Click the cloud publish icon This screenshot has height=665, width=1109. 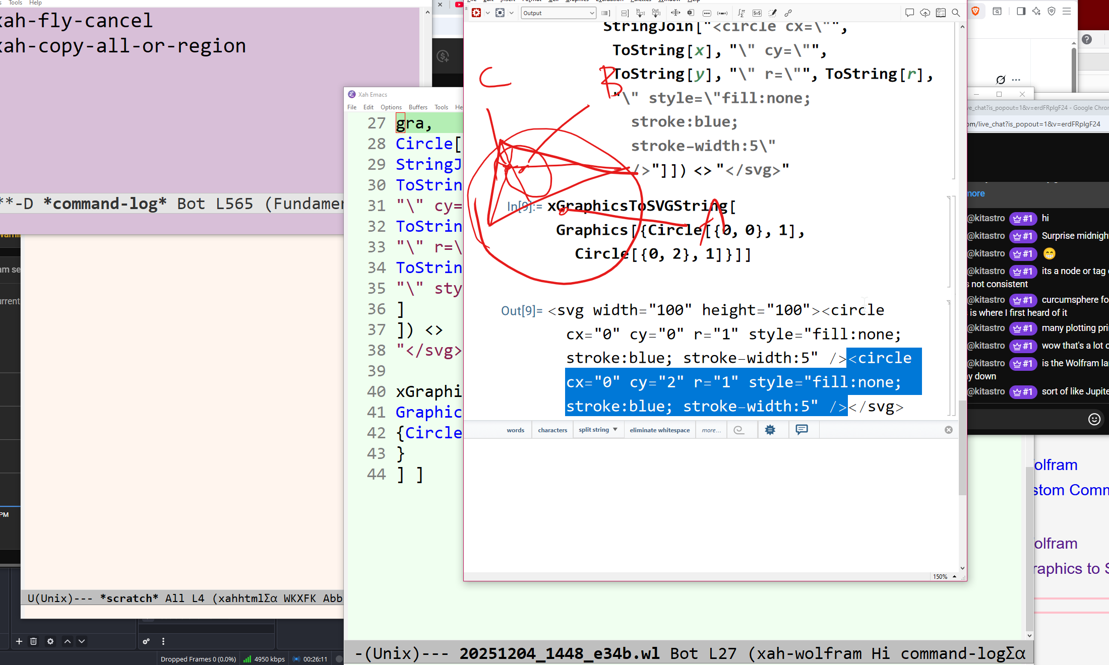pyautogui.click(x=925, y=13)
